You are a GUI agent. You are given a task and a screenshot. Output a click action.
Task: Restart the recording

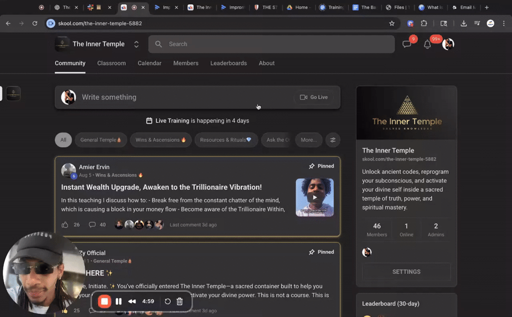click(167, 301)
